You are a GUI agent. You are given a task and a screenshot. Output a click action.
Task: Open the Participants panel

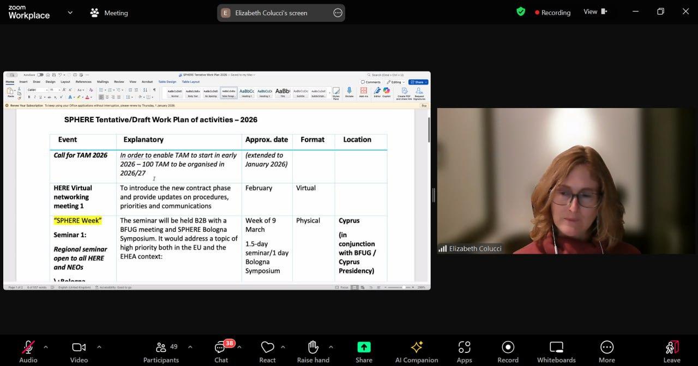[x=161, y=347]
